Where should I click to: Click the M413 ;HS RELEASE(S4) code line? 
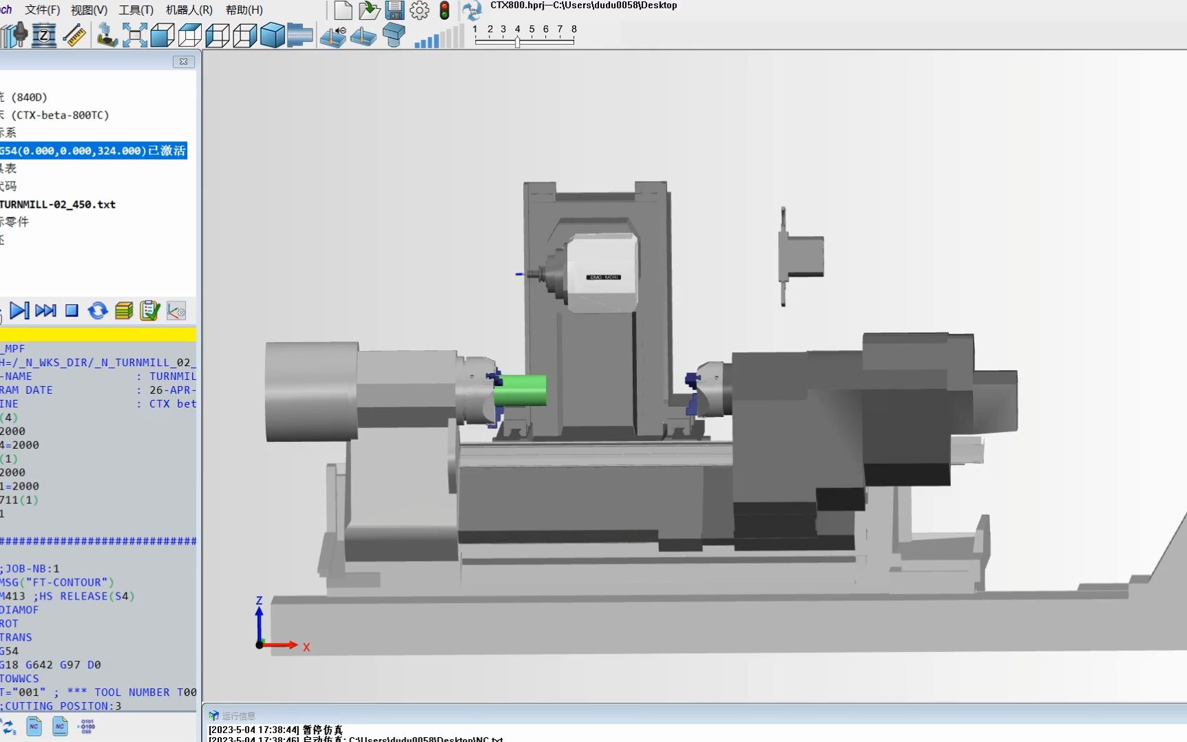67,596
